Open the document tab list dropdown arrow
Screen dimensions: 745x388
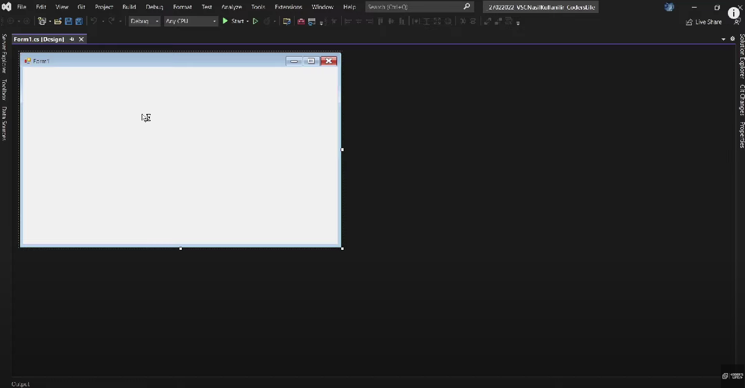723,39
